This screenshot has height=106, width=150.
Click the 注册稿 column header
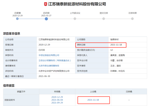129,92
